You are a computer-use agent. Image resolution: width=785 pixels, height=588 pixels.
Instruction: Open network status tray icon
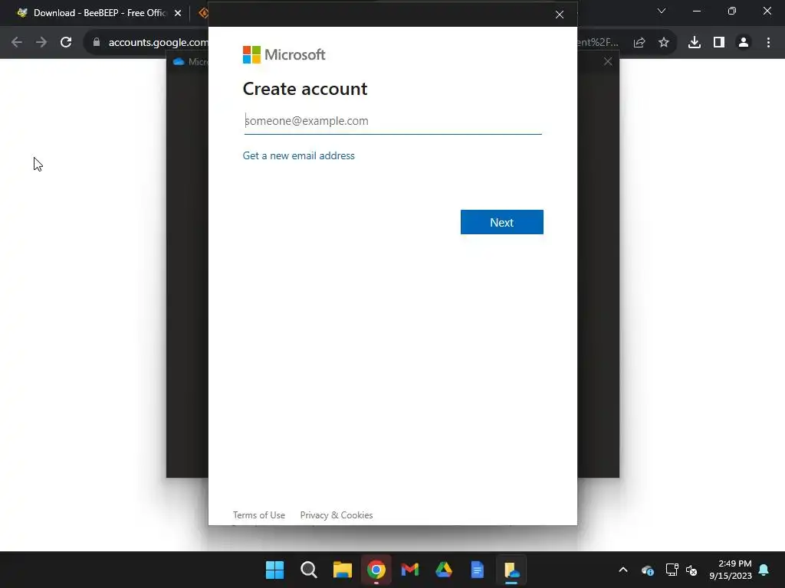[x=672, y=570]
